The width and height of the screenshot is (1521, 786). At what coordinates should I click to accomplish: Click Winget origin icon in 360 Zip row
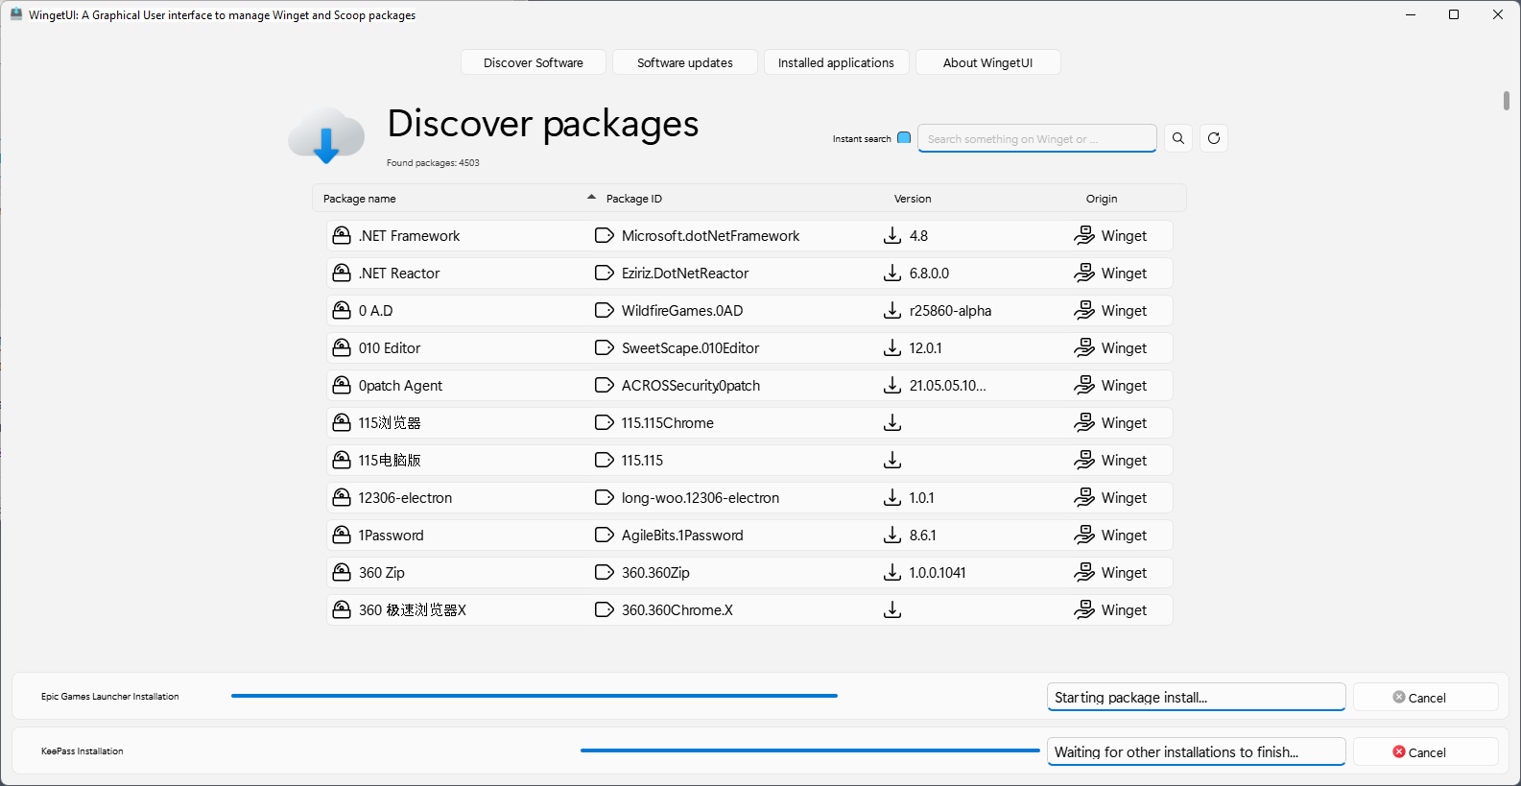1084,572
